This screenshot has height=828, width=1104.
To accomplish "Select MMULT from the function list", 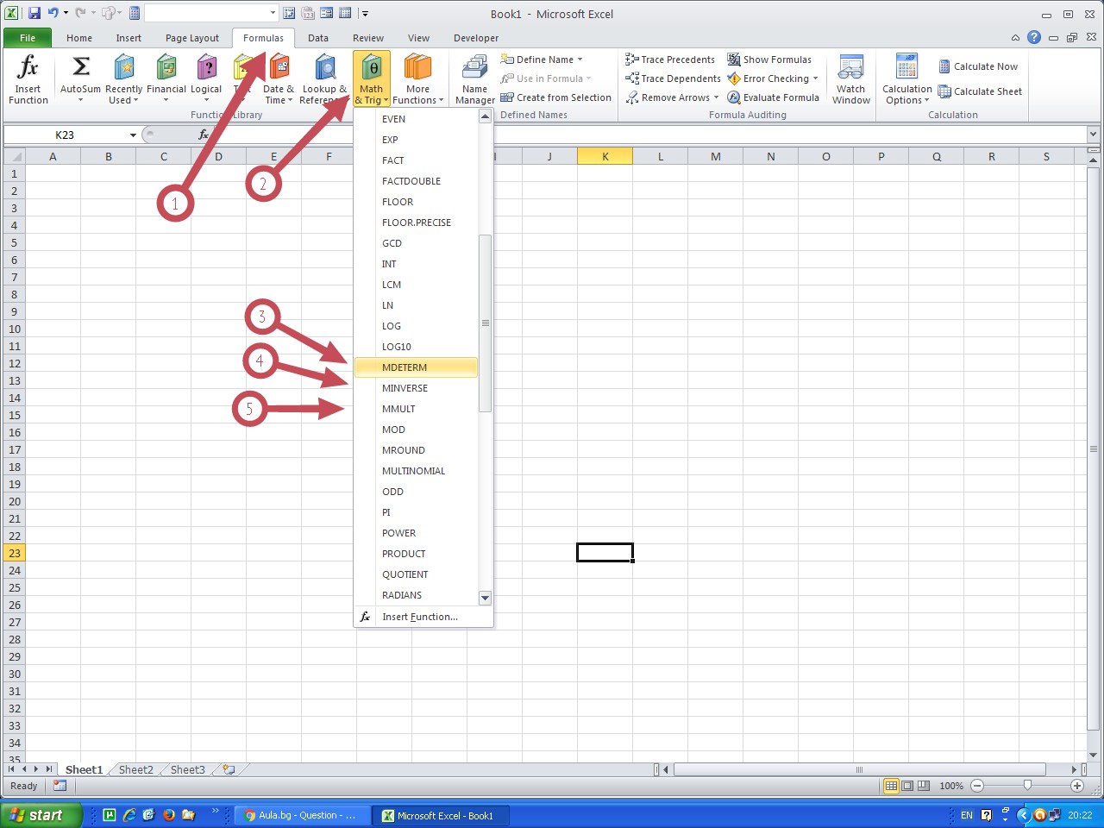I will pyautogui.click(x=417, y=409).
